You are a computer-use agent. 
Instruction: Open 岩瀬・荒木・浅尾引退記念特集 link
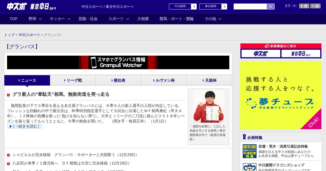click(283, 146)
